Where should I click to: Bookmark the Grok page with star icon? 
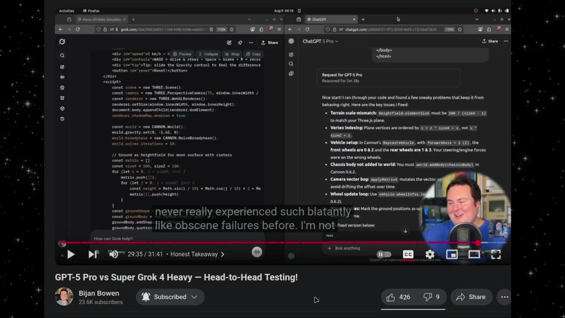coord(232,30)
